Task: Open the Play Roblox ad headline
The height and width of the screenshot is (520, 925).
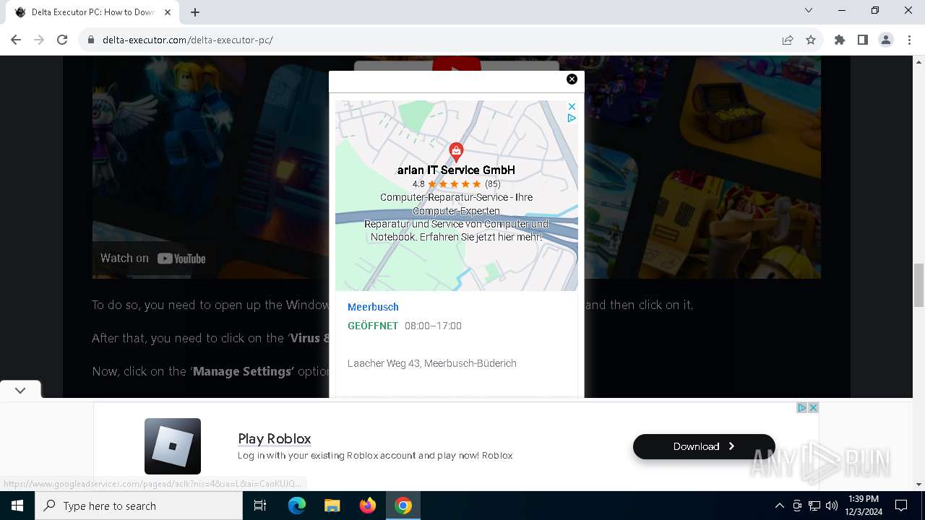Action: tap(275, 438)
